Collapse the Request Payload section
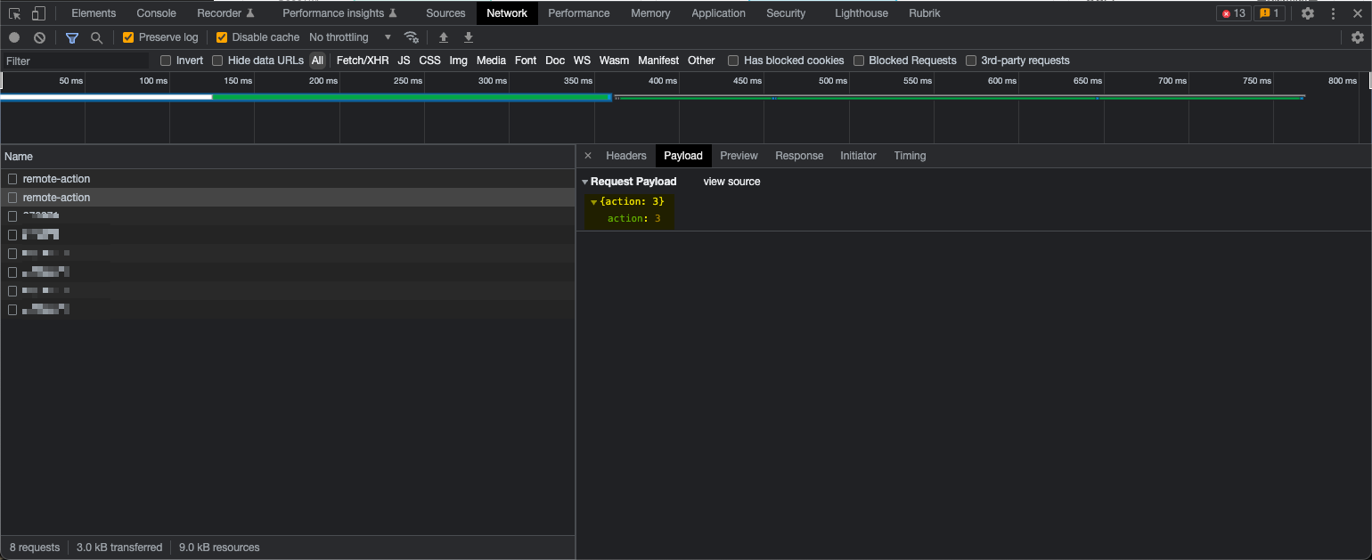The height and width of the screenshot is (560, 1372). point(585,182)
